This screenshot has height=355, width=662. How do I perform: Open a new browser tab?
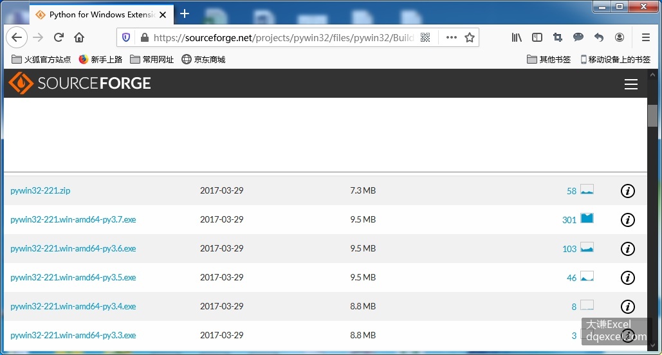[185, 14]
